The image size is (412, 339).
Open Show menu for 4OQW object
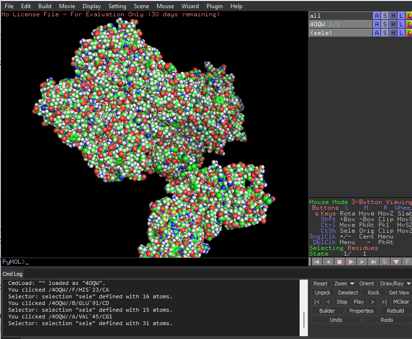[385, 24]
